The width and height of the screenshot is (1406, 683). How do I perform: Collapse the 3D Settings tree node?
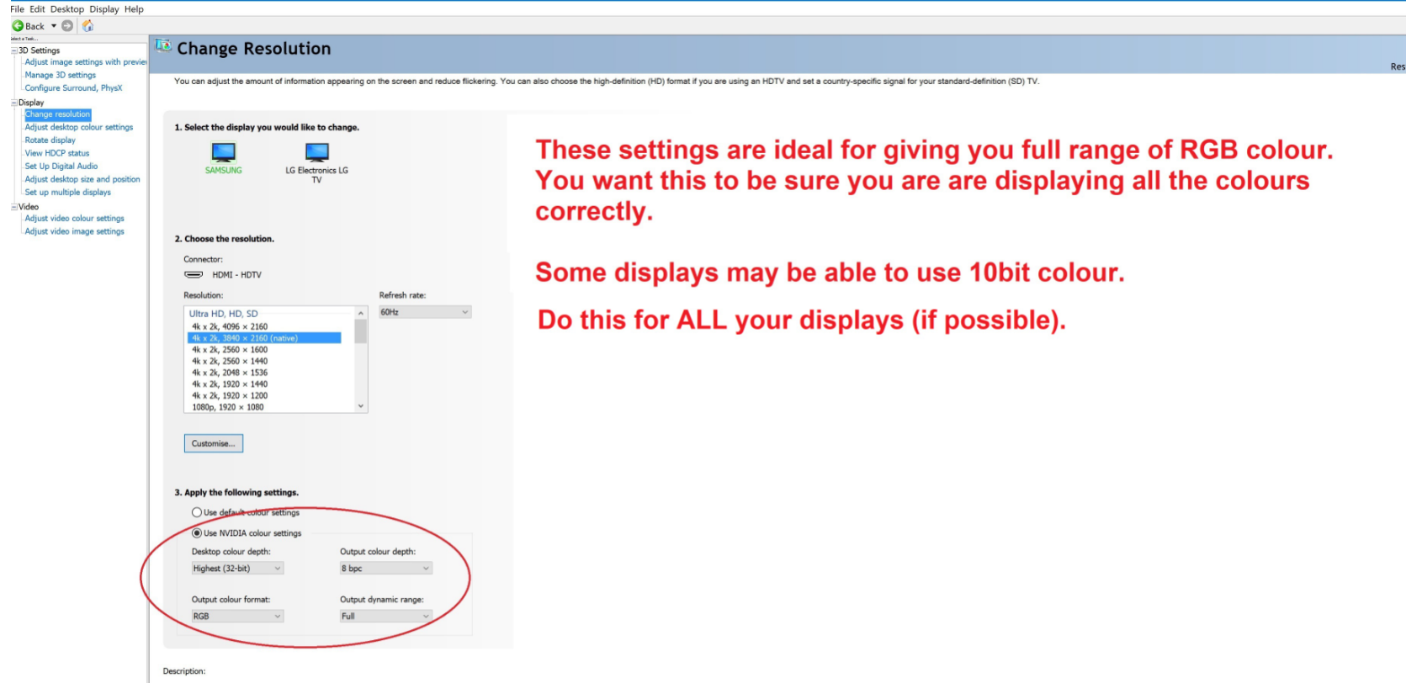point(13,50)
